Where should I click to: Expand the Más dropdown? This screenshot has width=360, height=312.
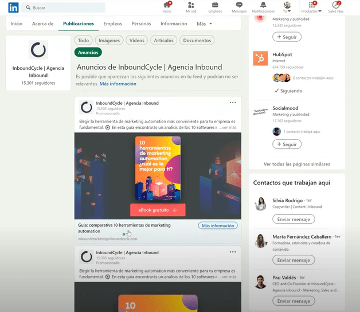[204, 23]
